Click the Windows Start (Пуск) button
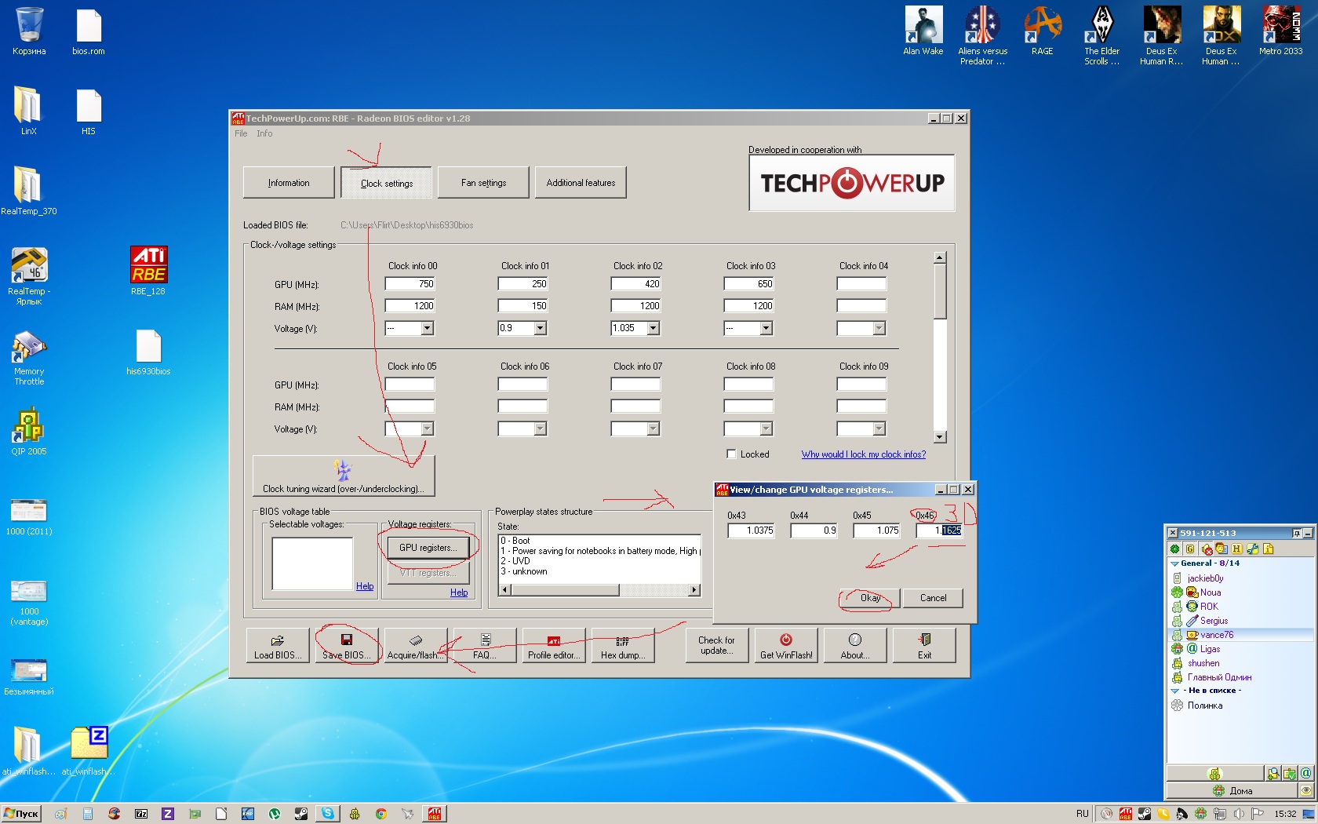Image resolution: width=1318 pixels, height=824 pixels. click(21, 814)
